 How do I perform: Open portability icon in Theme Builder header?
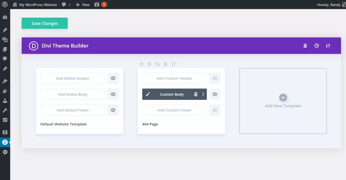328,46
